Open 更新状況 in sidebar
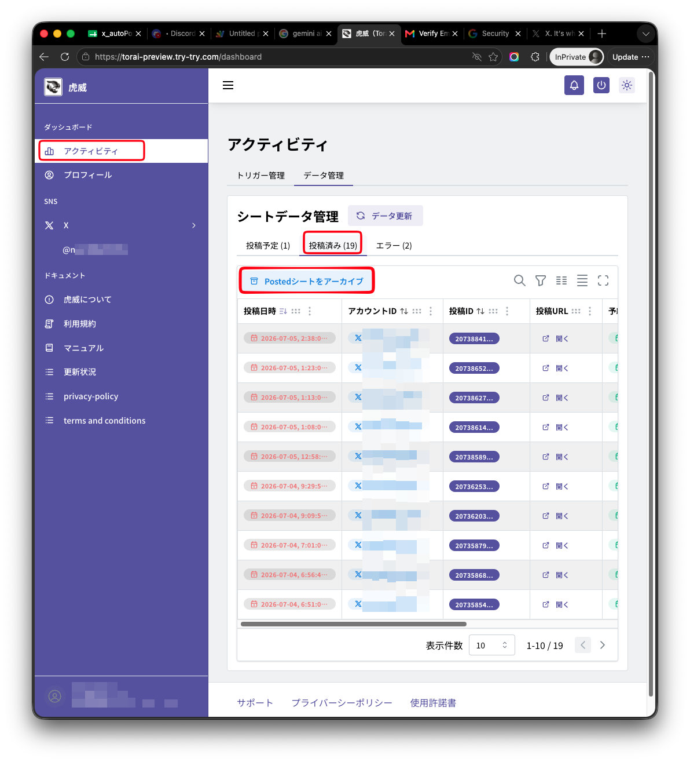Image resolution: width=690 pixels, height=762 pixels. pyautogui.click(x=122, y=372)
